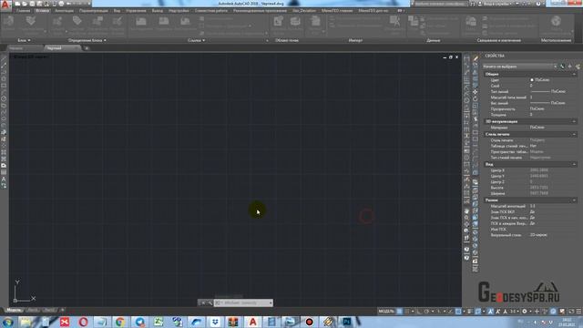This screenshot has width=583, height=328.
Task: Select the Multiline Text tool in the Draw toolbar
Action: coord(4,179)
